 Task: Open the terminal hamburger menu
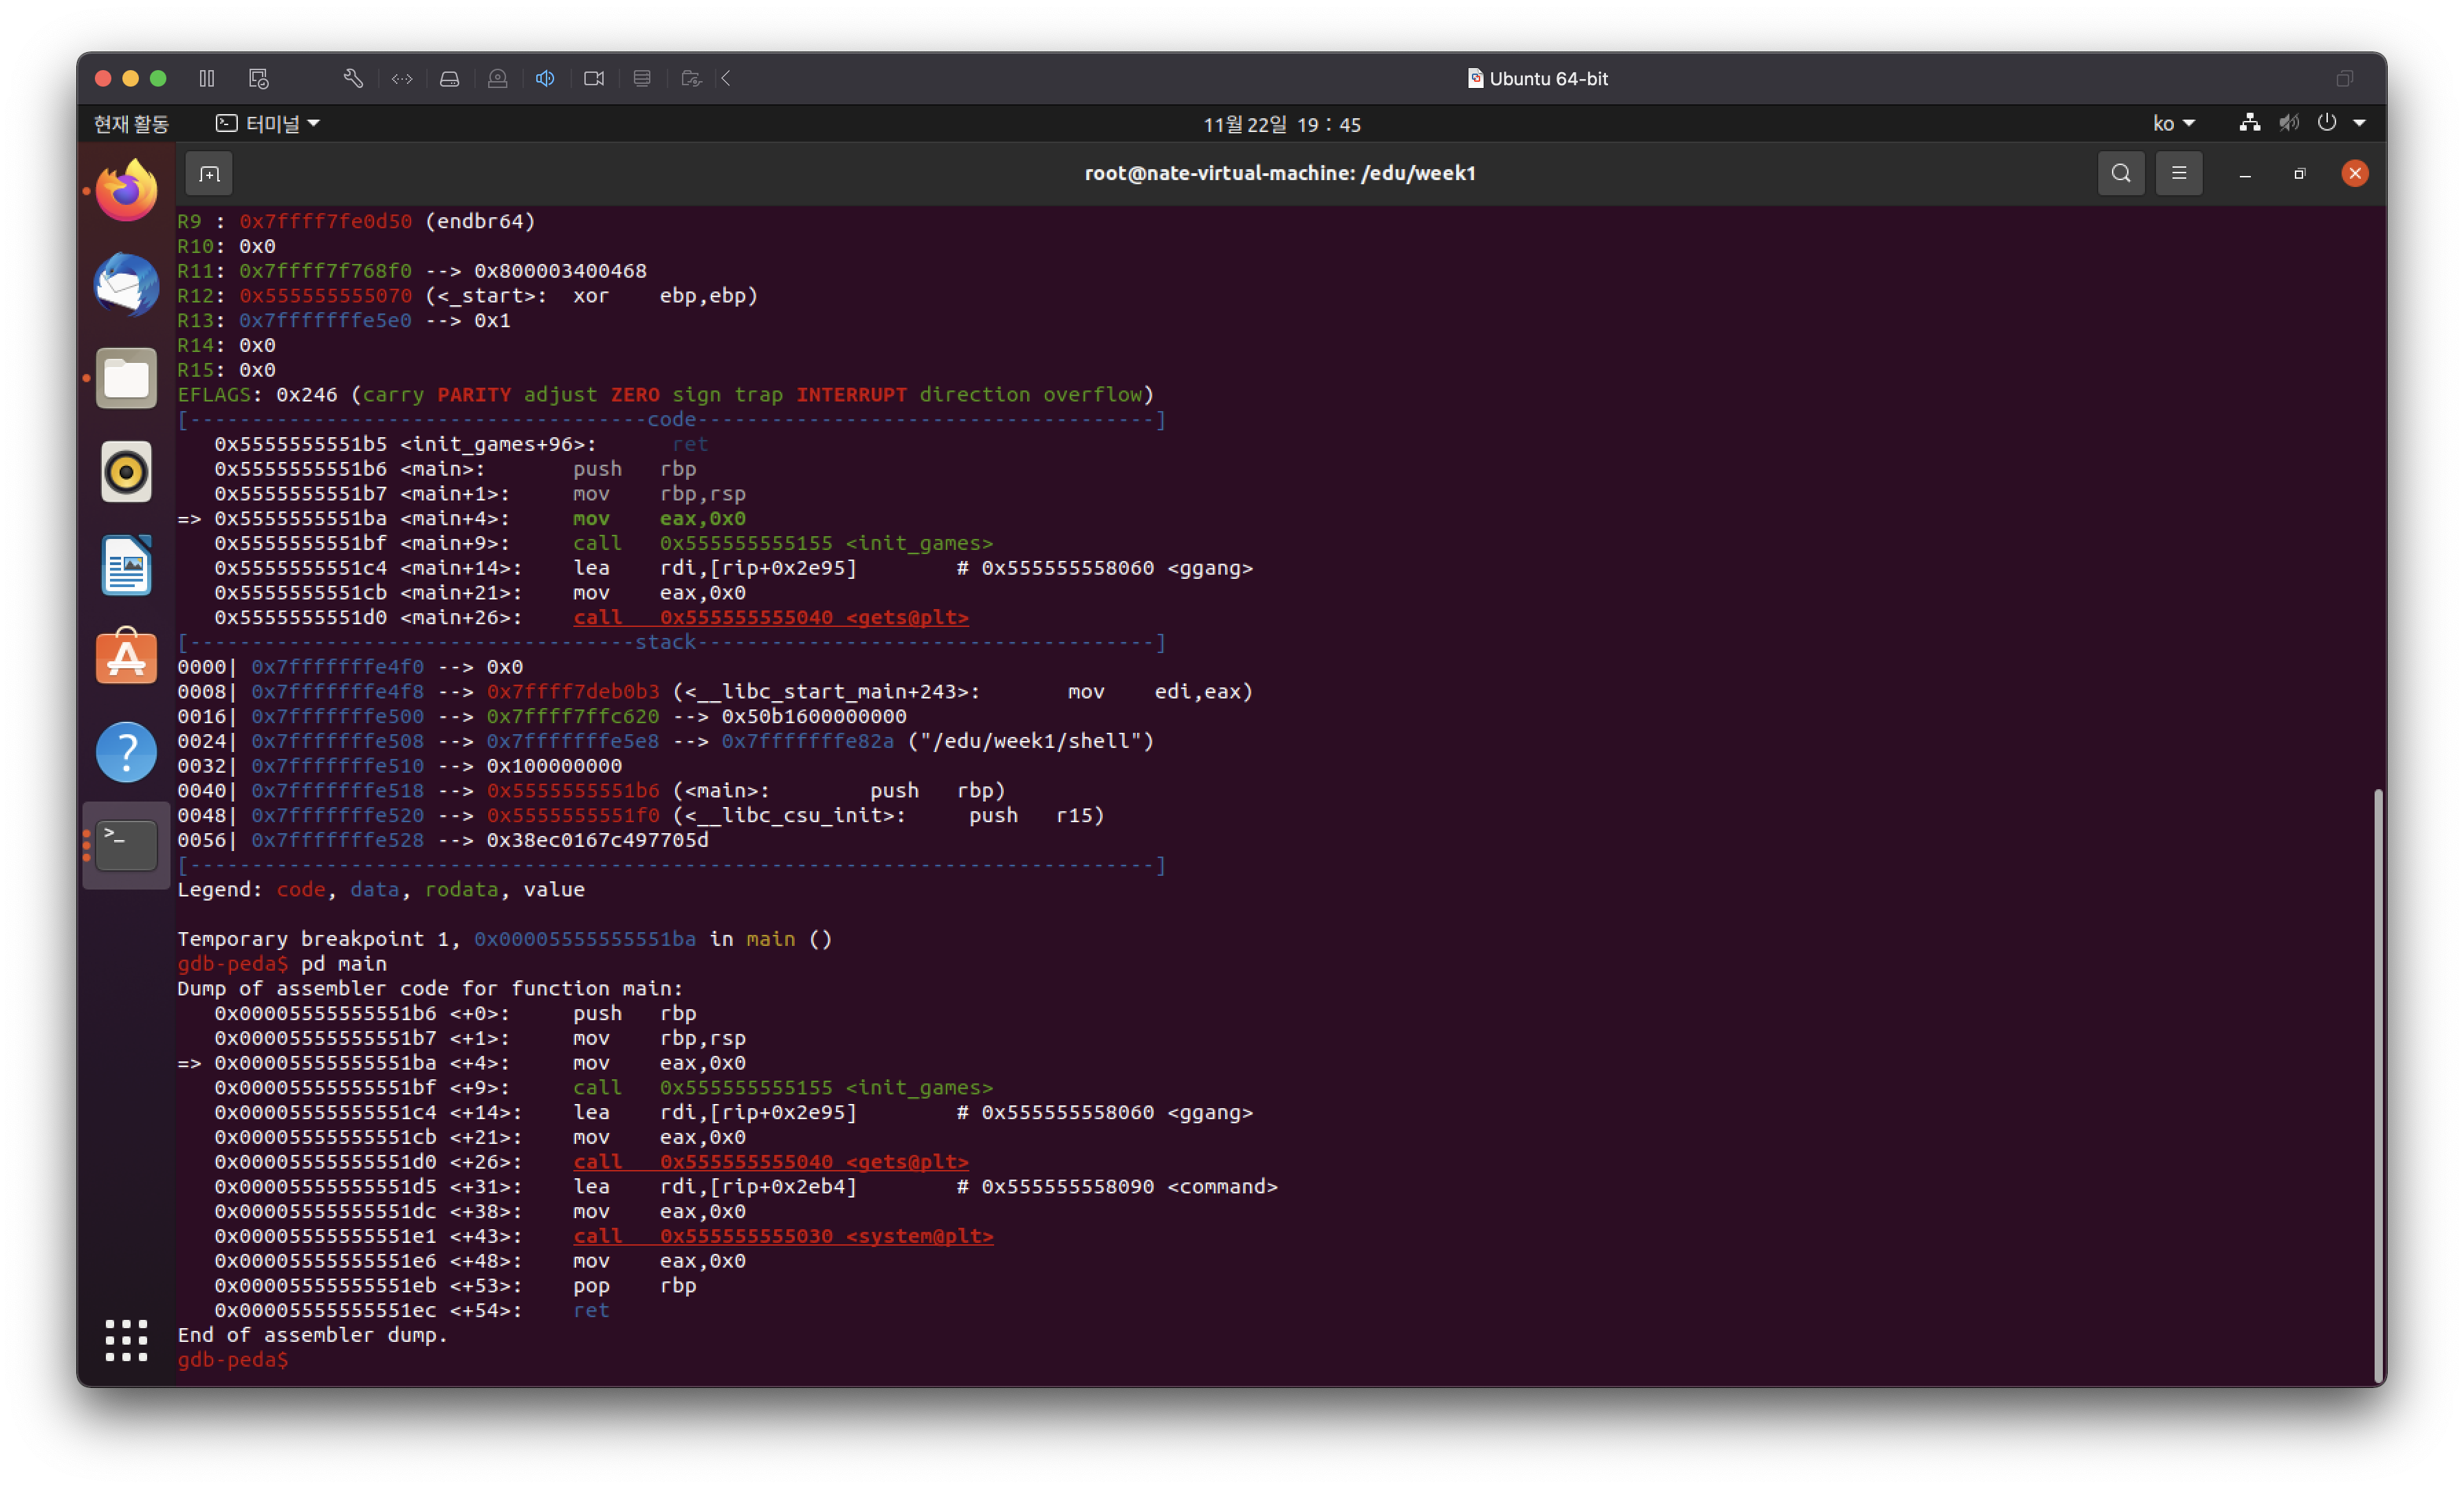pyautogui.click(x=2178, y=174)
